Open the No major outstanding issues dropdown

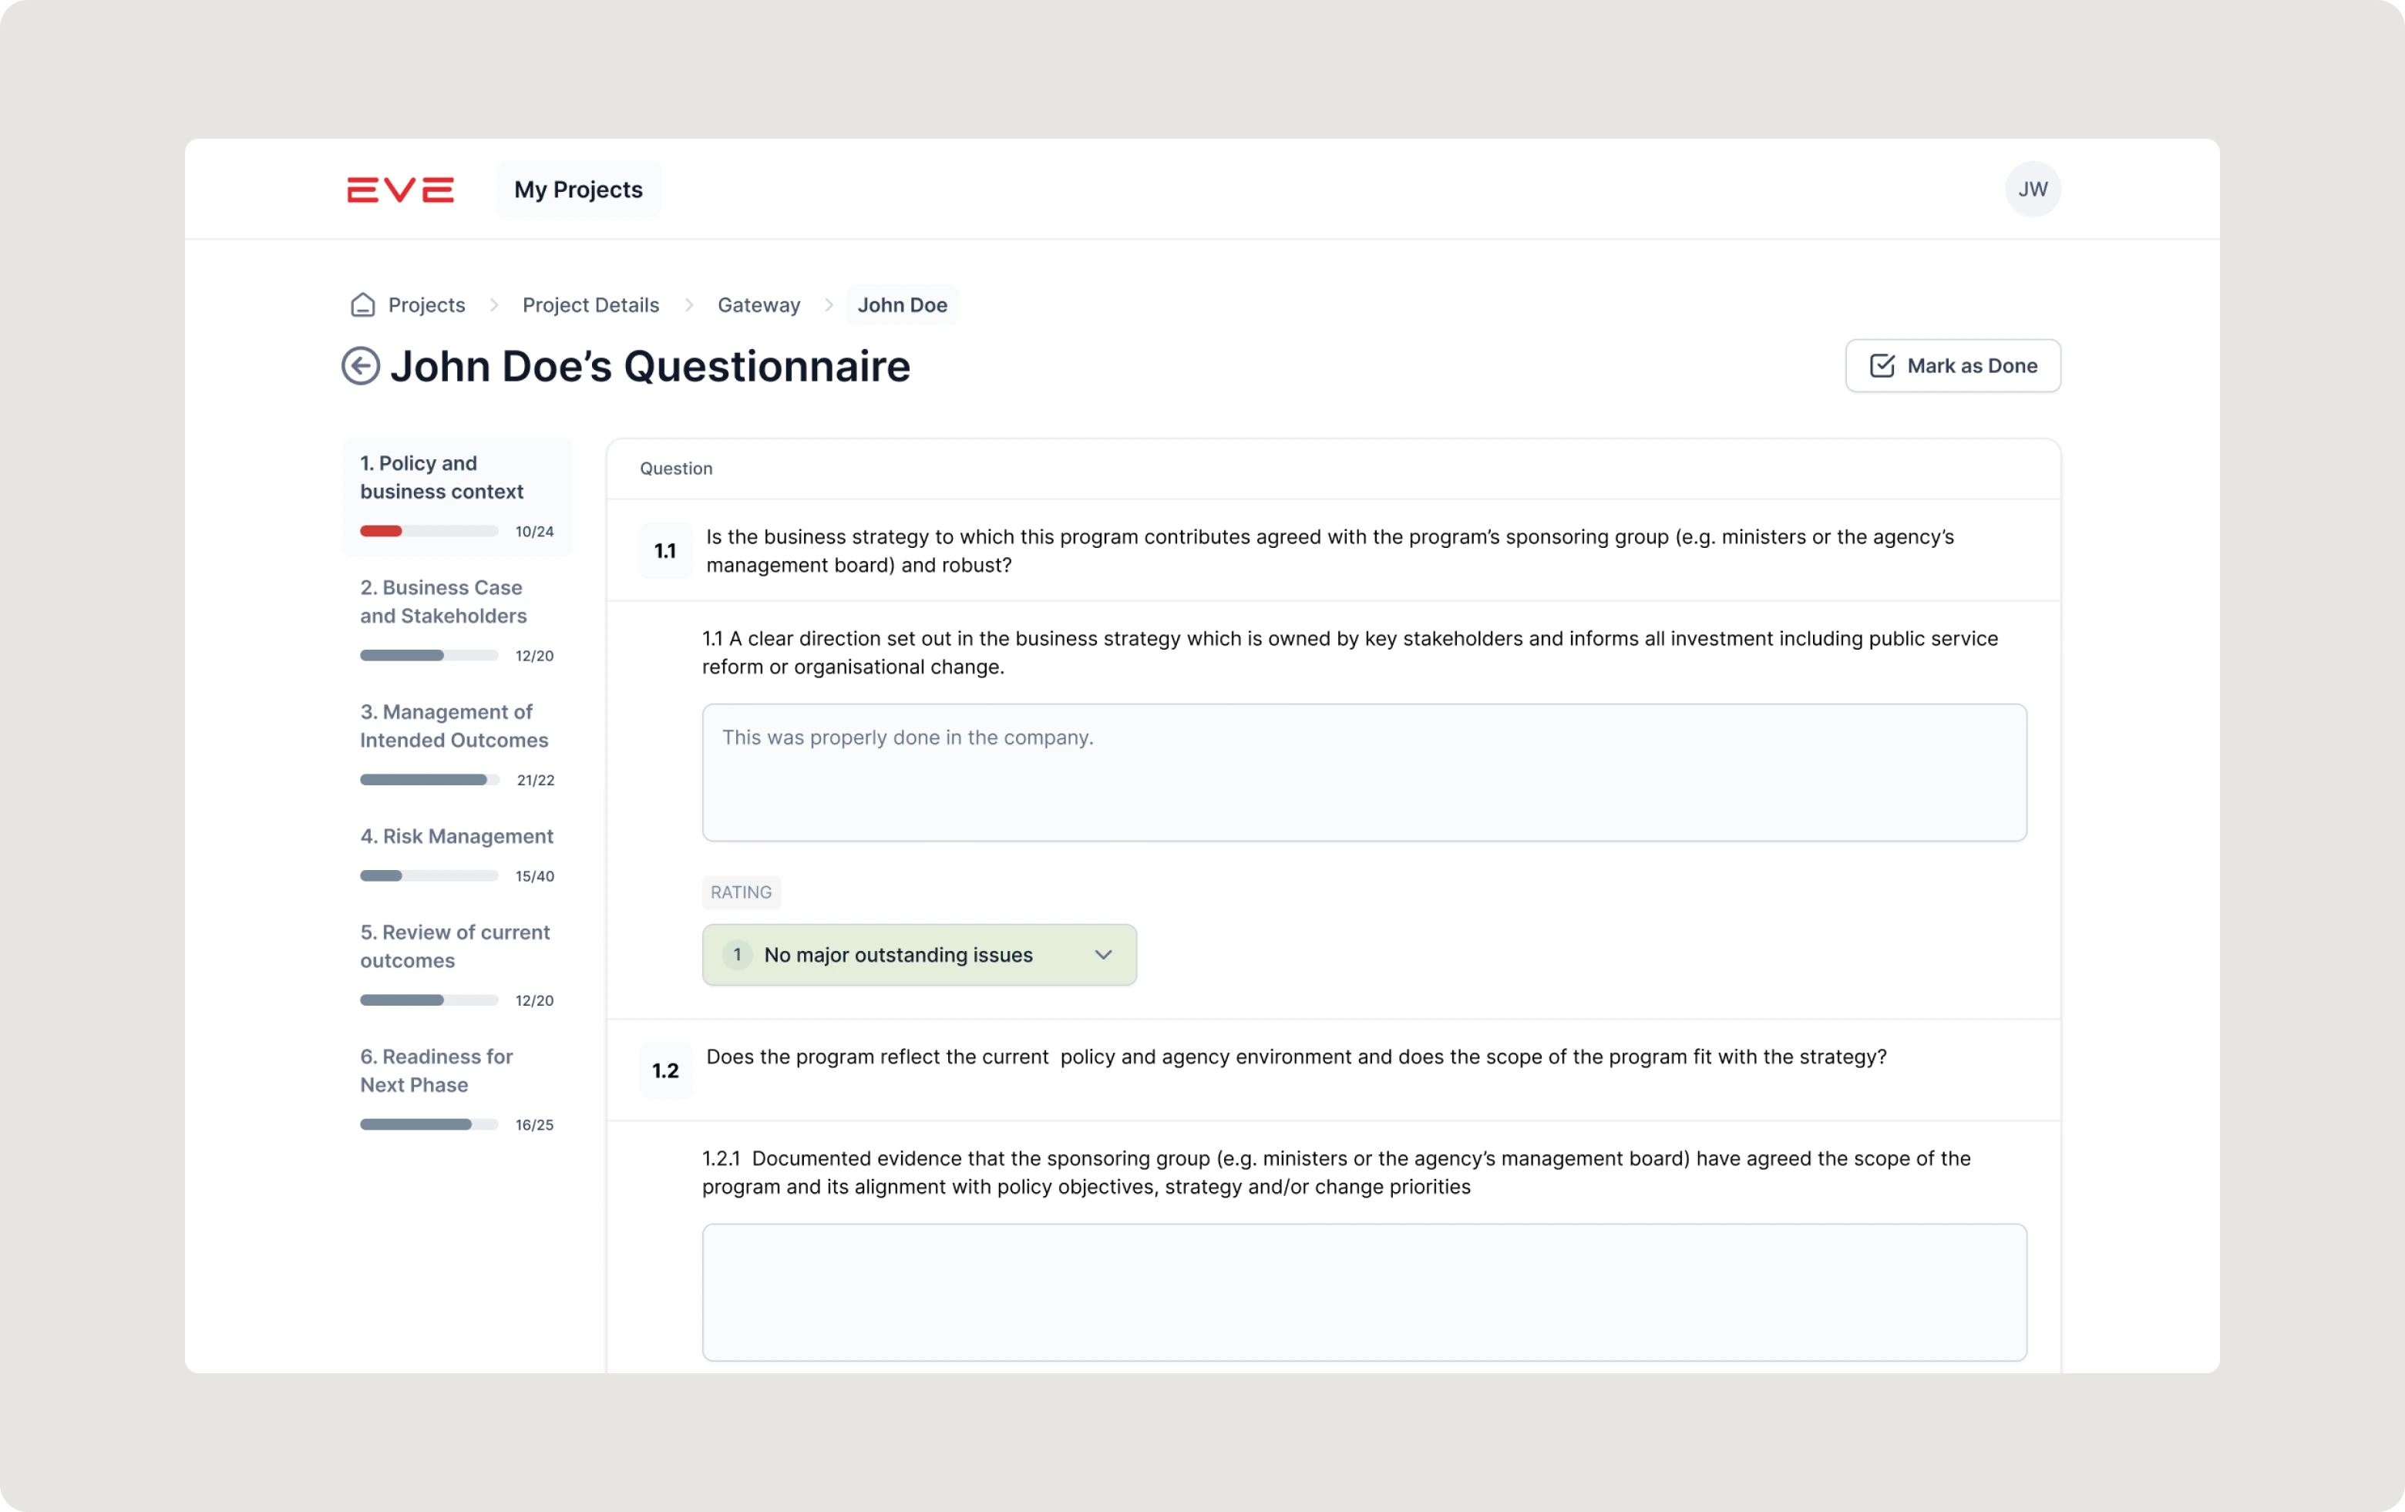coord(919,955)
